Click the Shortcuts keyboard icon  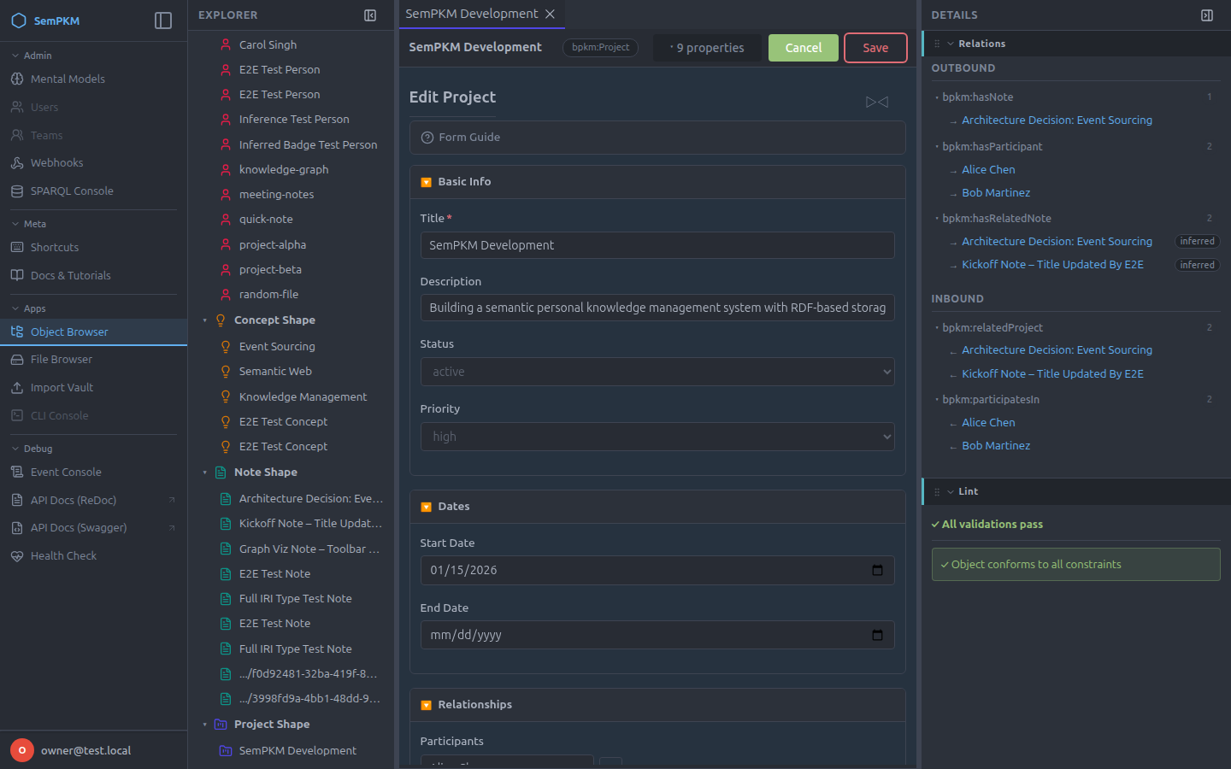17,247
